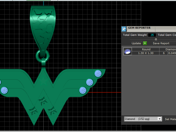Select the left wing blue gem
This screenshot has height=132, width=176.
tap(4, 90)
